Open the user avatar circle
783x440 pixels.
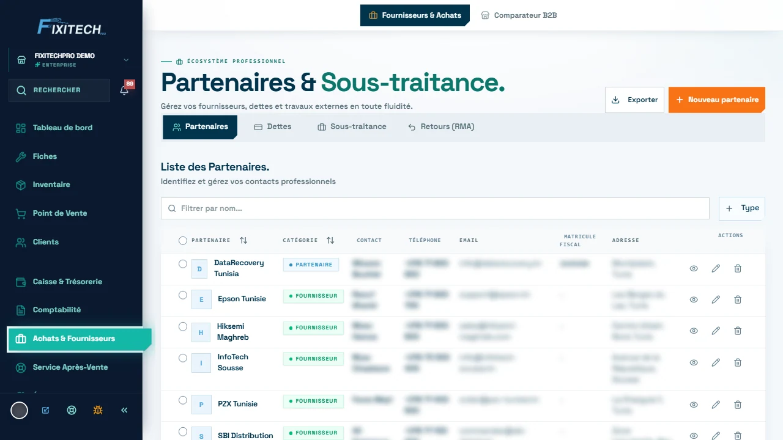coord(20,410)
